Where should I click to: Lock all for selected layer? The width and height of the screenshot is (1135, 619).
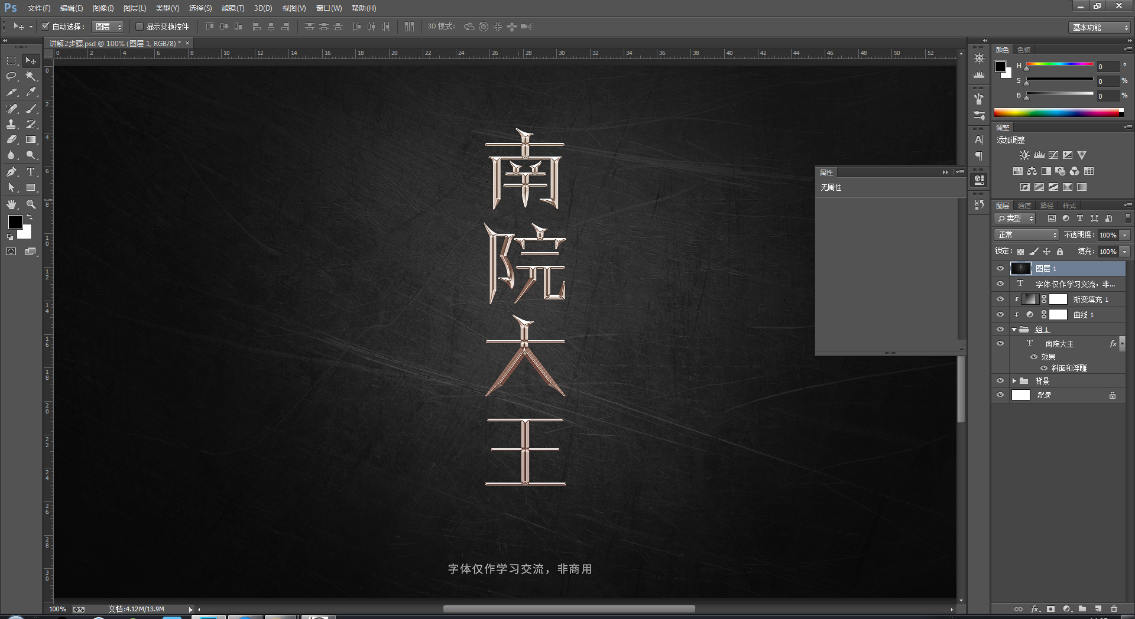[1060, 252]
